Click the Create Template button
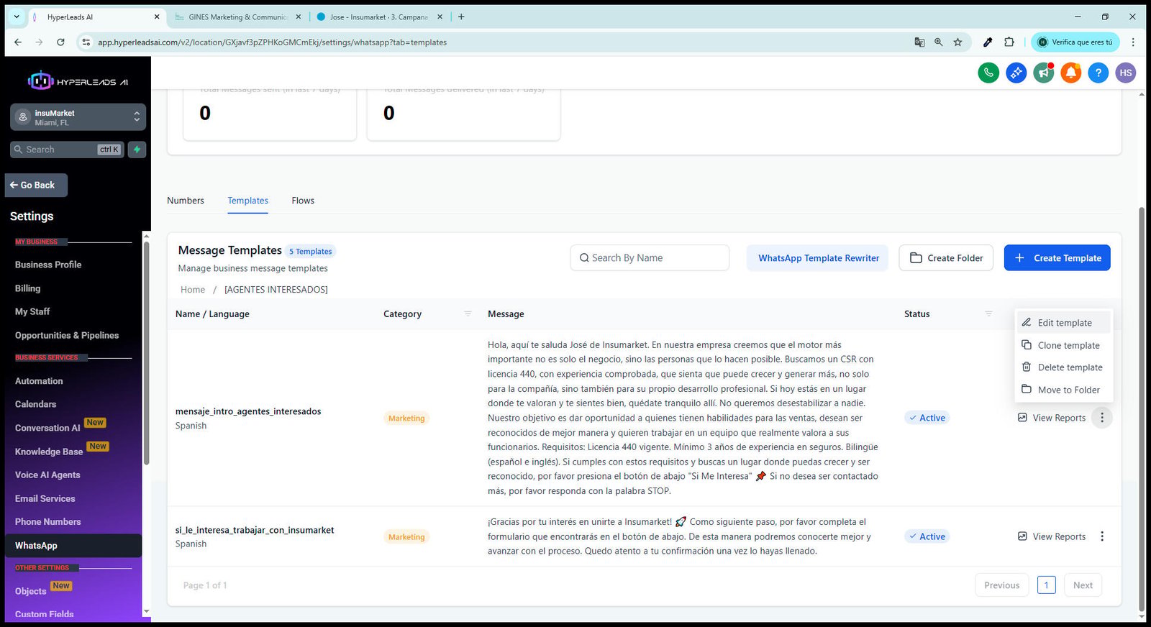 pyautogui.click(x=1057, y=258)
